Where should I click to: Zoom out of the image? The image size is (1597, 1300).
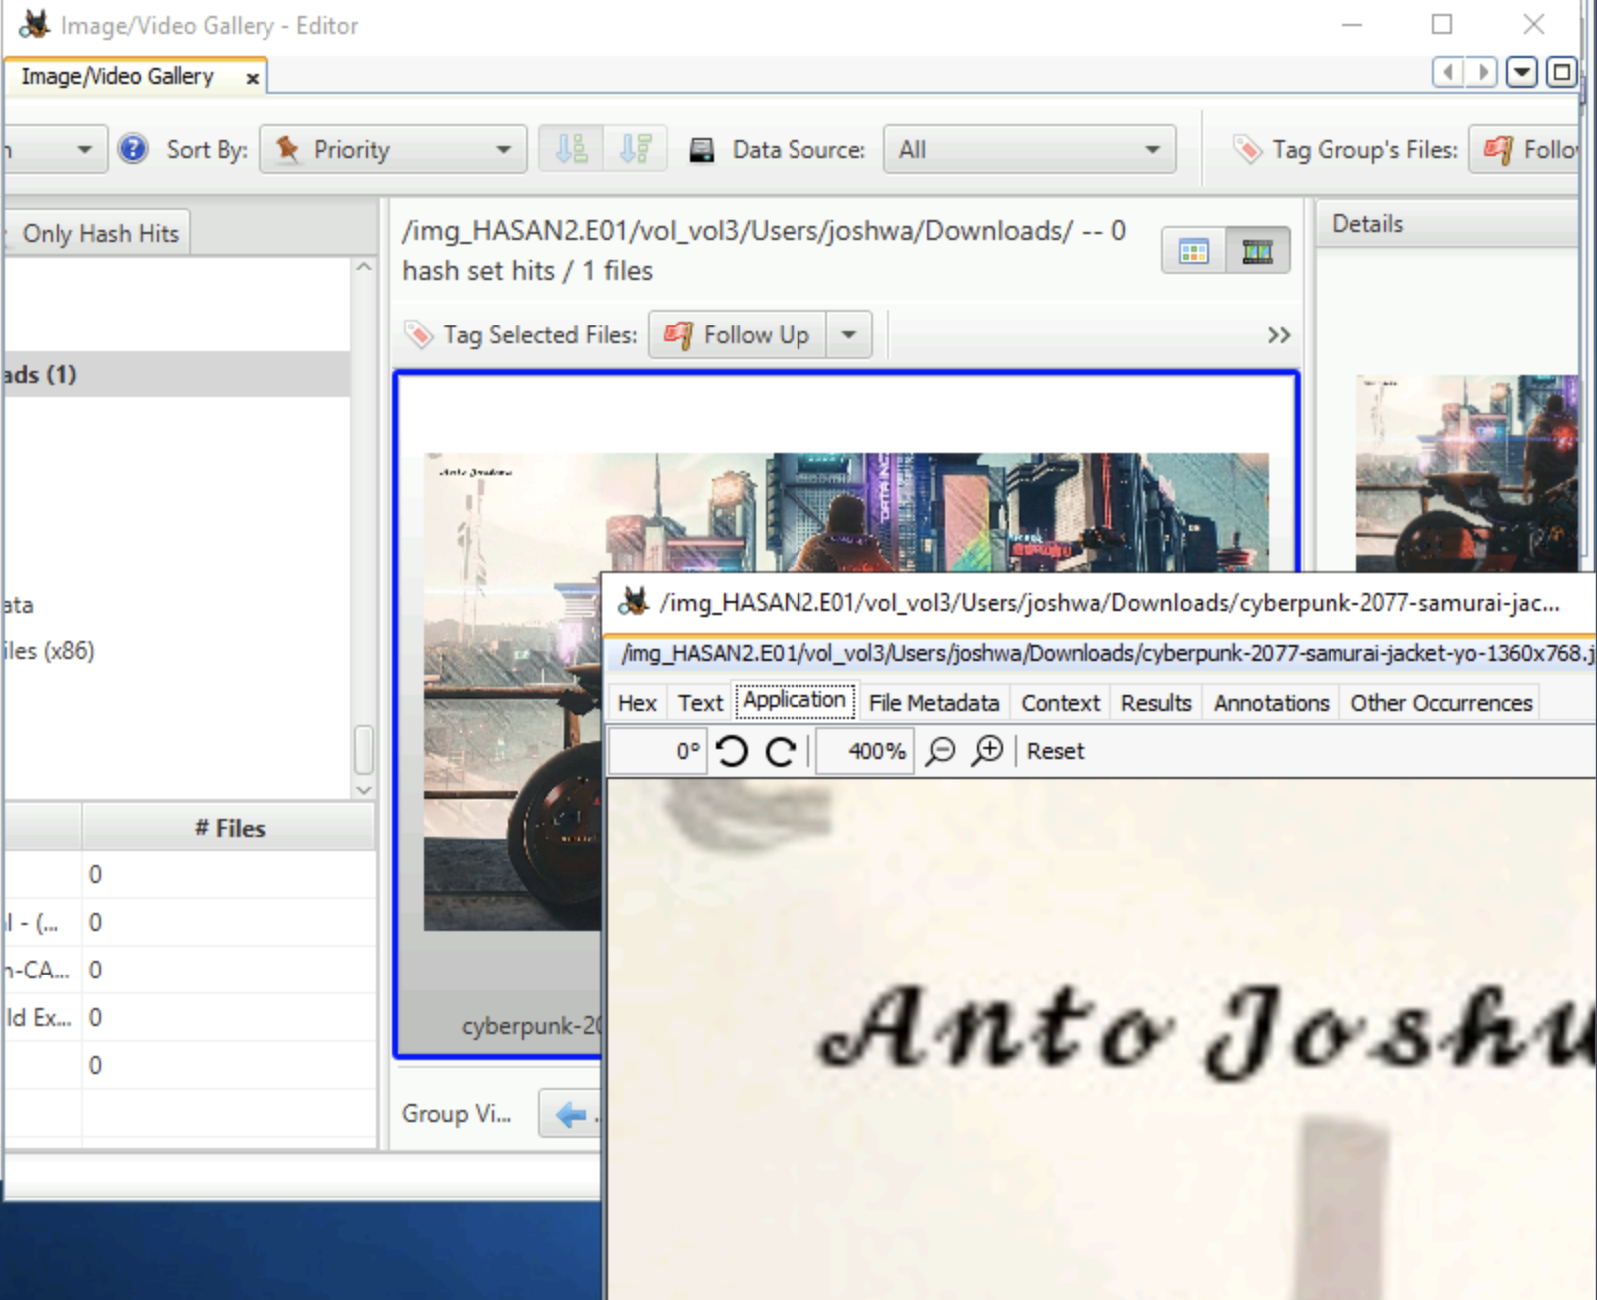[x=940, y=751]
